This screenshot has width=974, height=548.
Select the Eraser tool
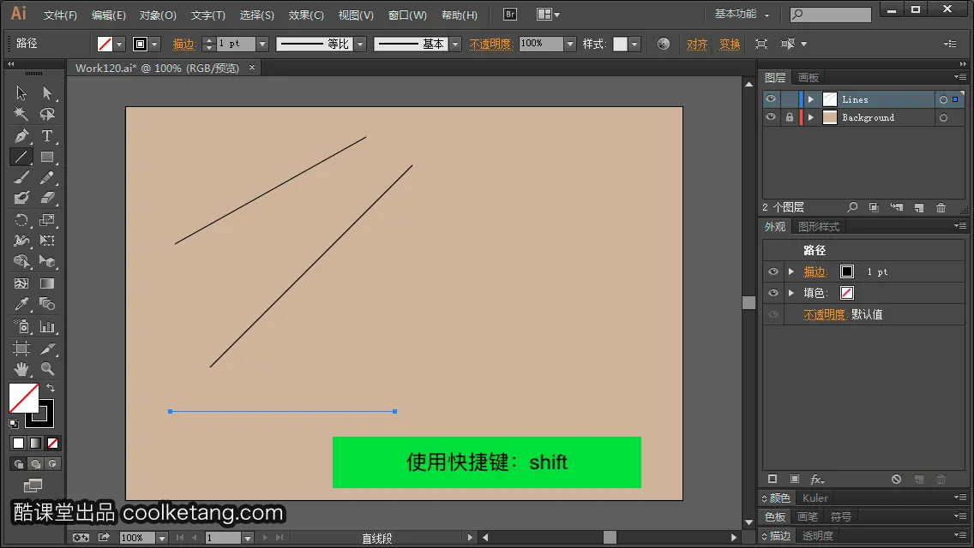[47, 198]
